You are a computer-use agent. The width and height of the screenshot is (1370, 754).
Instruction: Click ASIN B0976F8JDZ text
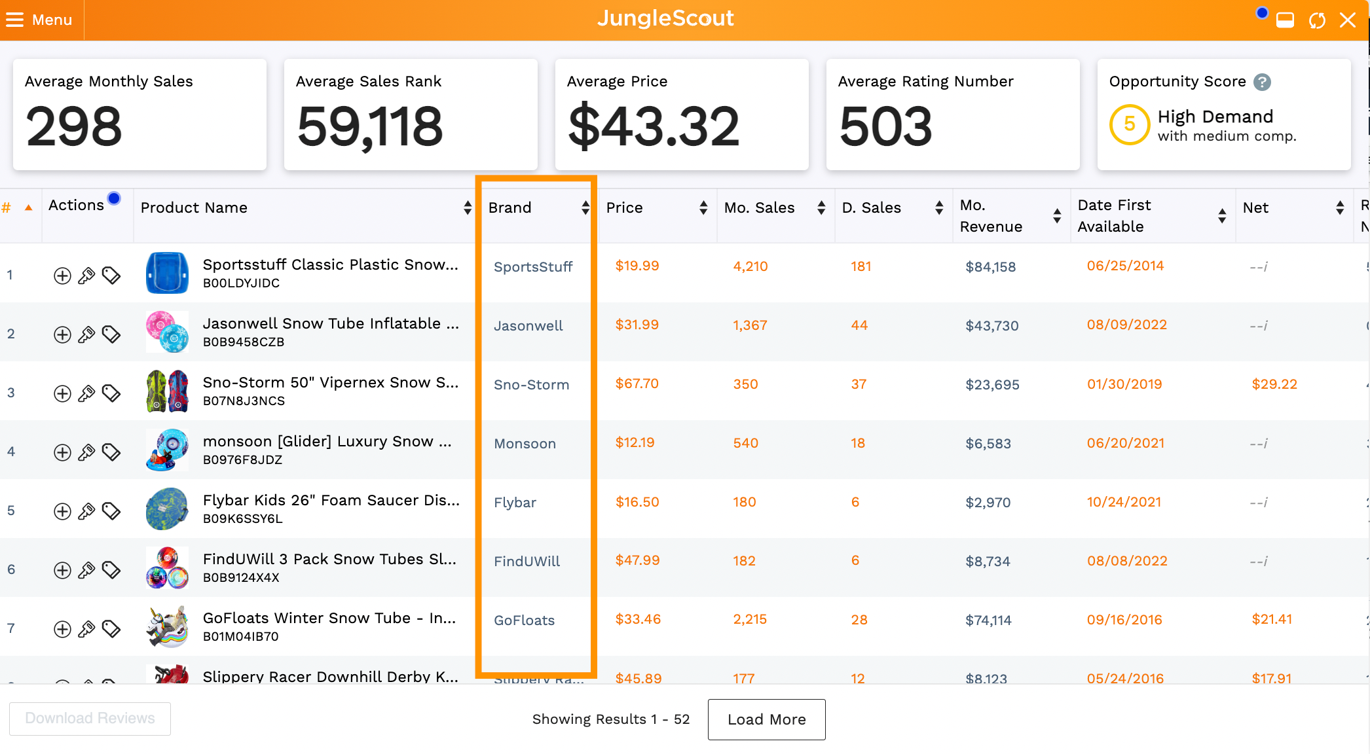pyautogui.click(x=242, y=459)
